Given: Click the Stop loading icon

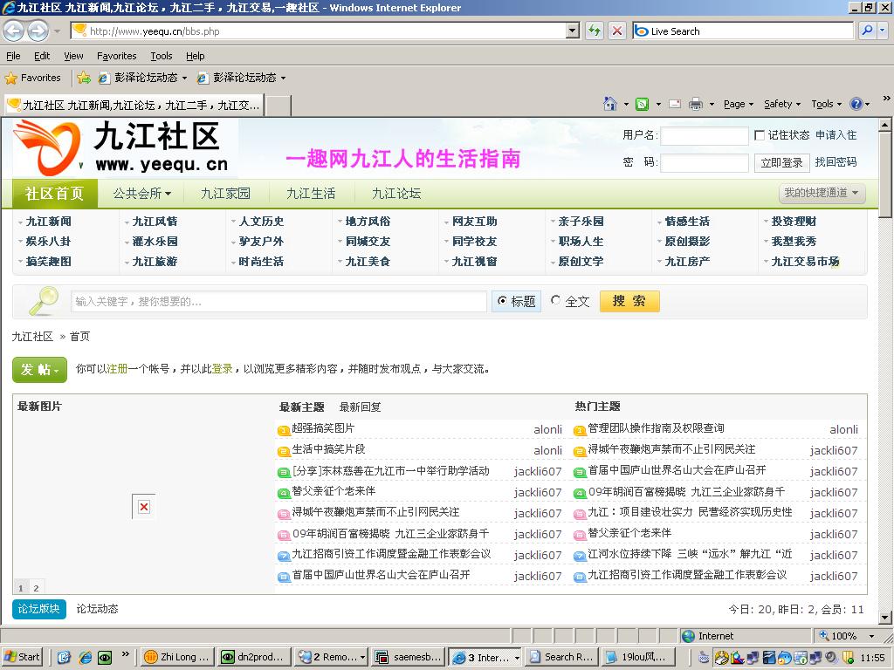Looking at the screenshot, I should click(616, 31).
